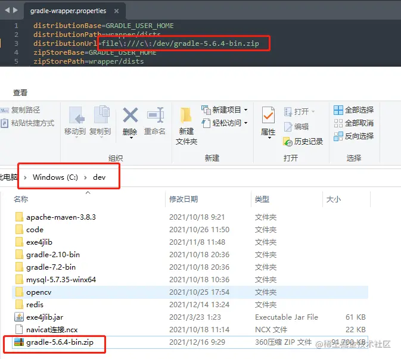Click the 全部选择 grid icon
This screenshot has width=401, height=359.
click(x=338, y=110)
